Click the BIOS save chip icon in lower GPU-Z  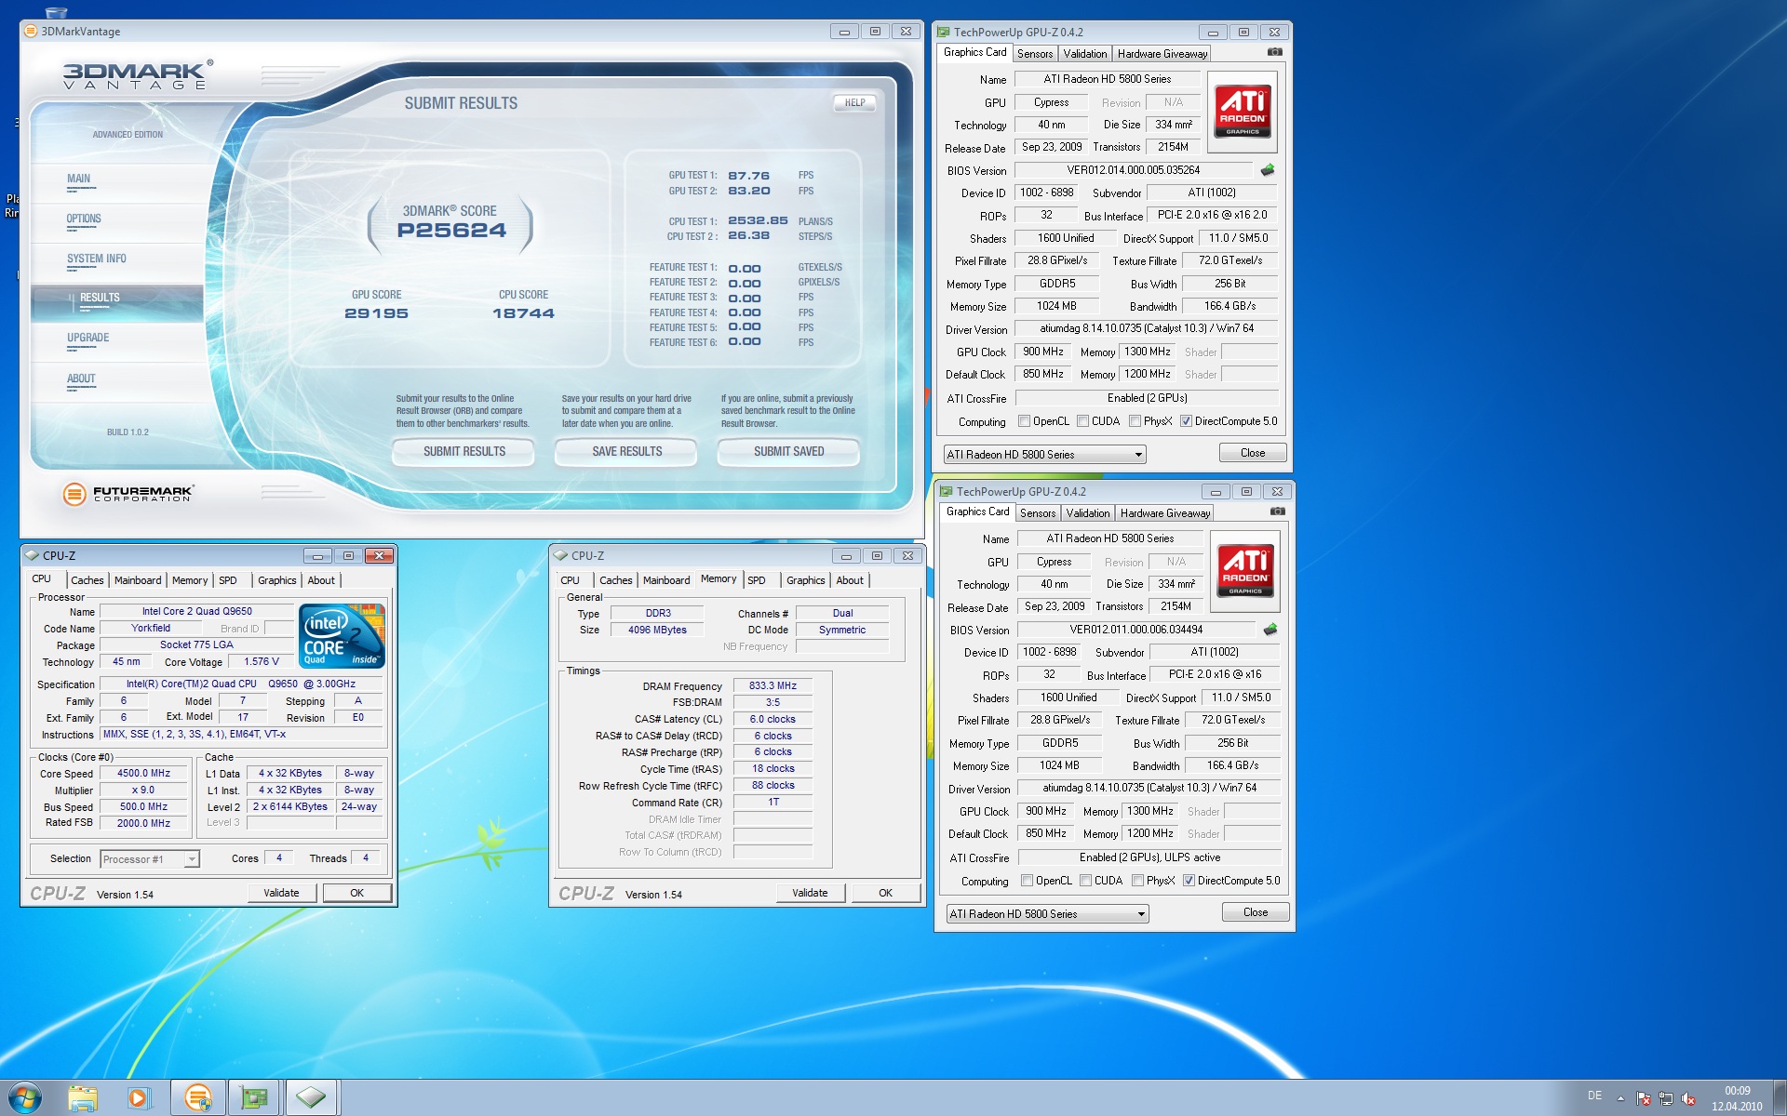coord(1270,630)
